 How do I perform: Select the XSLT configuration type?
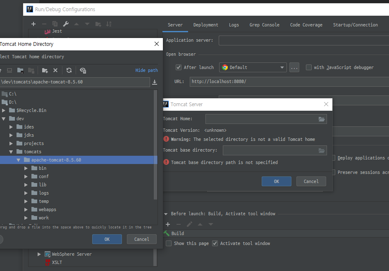[54, 262]
